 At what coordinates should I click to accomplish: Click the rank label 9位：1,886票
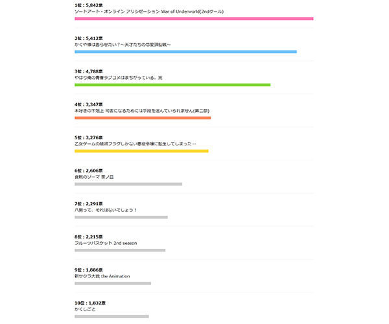click(x=89, y=269)
